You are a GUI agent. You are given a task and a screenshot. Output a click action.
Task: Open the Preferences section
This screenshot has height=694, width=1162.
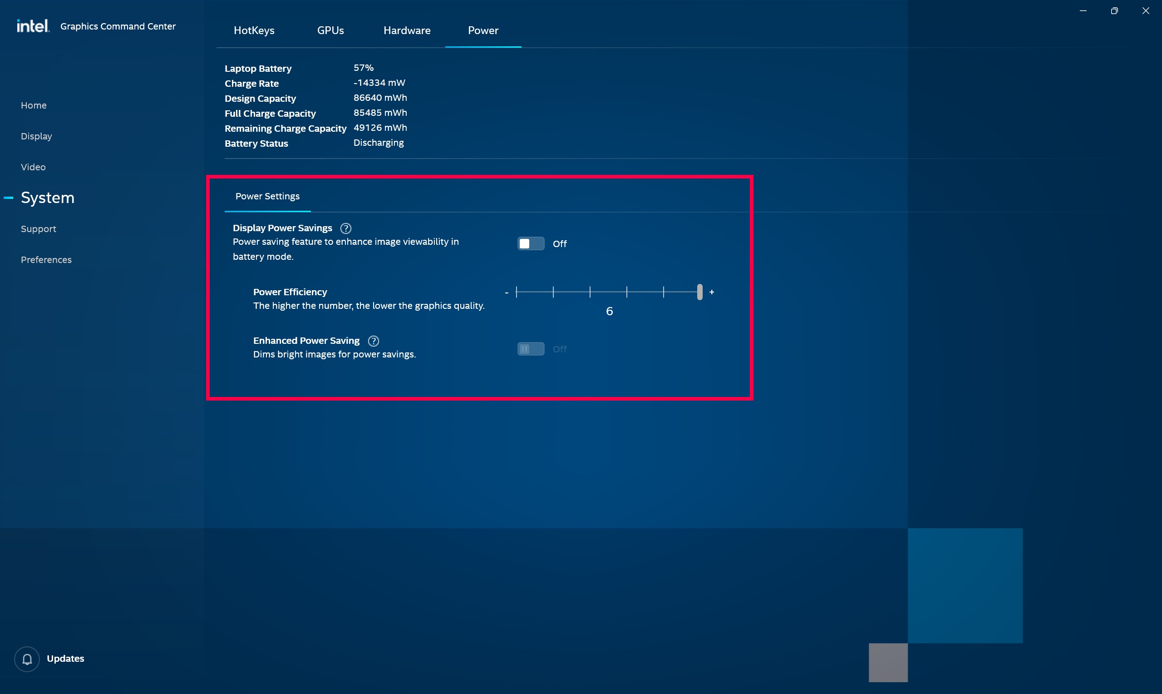point(46,259)
